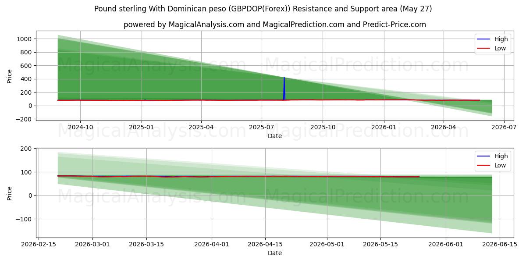
Task: Click the −100 value on bottom chart's price axis
Action: 24,219
